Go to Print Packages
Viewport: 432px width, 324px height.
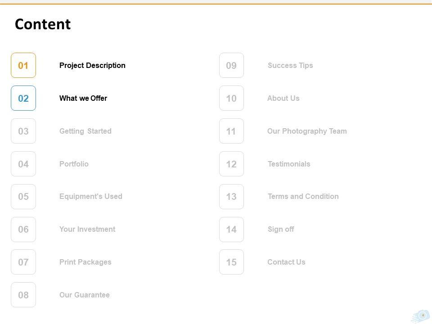coord(85,262)
